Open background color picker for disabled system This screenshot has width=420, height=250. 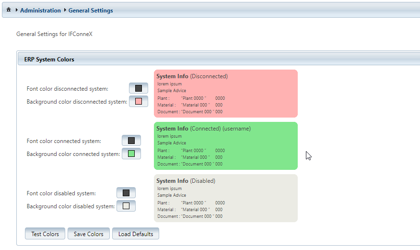pos(126,206)
